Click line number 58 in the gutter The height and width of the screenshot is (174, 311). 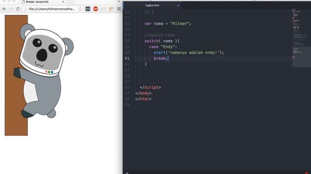[127, 41]
